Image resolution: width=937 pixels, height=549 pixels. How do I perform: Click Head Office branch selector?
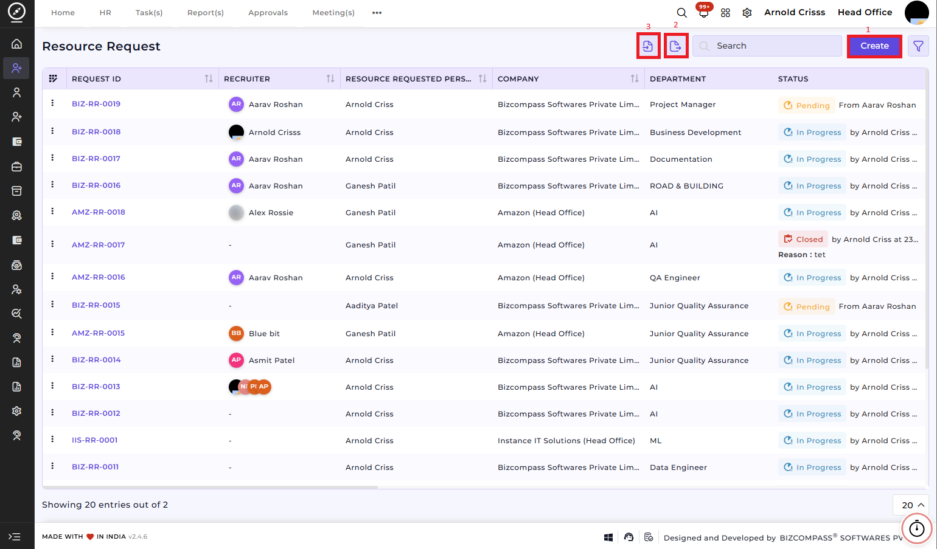[865, 12]
